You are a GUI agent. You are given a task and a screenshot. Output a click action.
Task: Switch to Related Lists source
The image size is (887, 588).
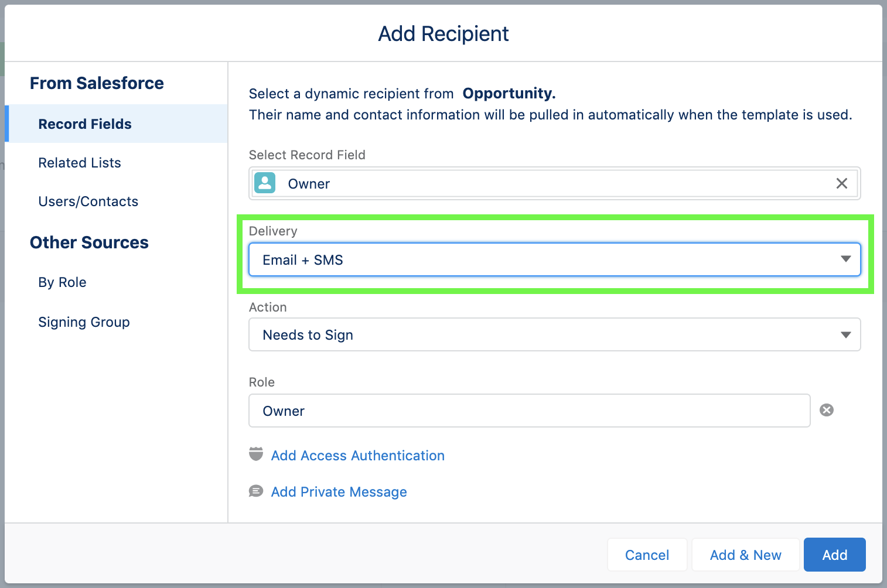(x=80, y=163)
